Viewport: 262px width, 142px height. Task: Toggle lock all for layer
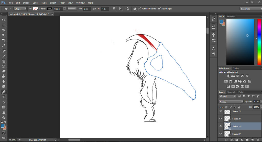[239, 107]
